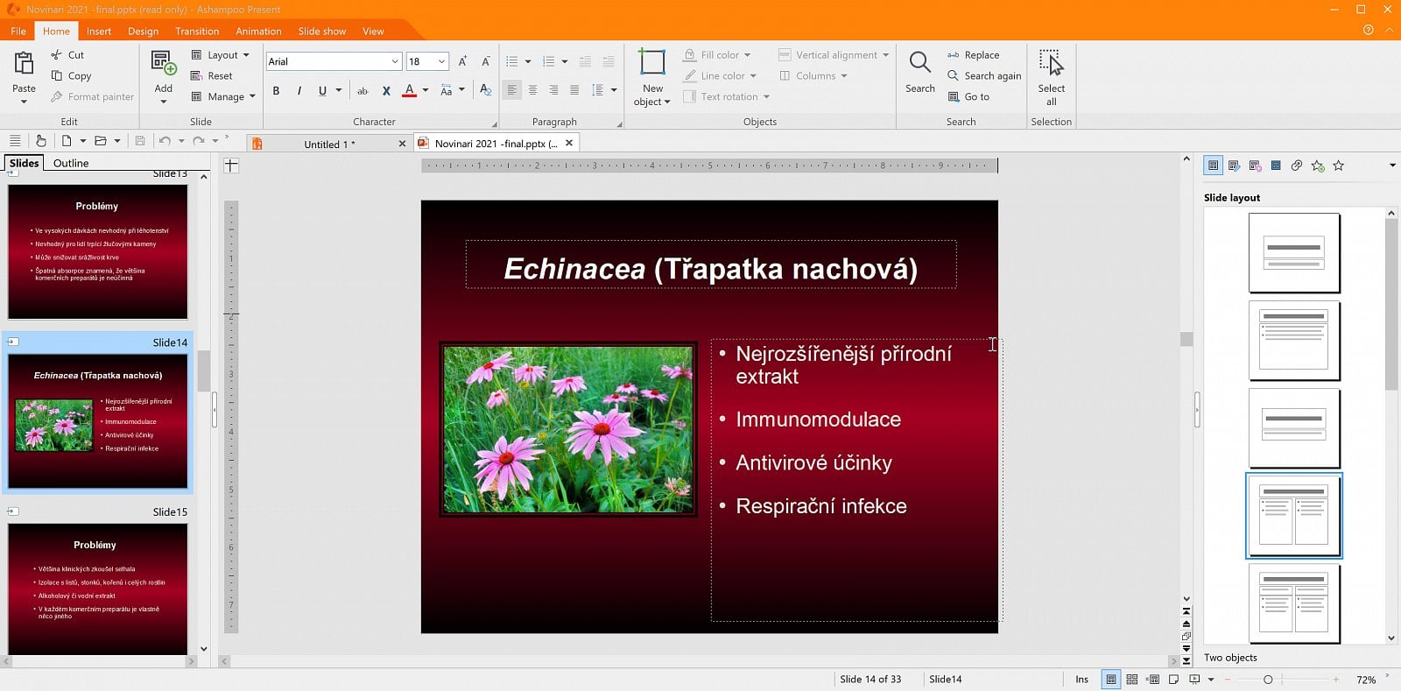Open the font color dropdown arrow
Image resolution: width=1401 pixels, height=691 pixels.
(x=426, y=90)
